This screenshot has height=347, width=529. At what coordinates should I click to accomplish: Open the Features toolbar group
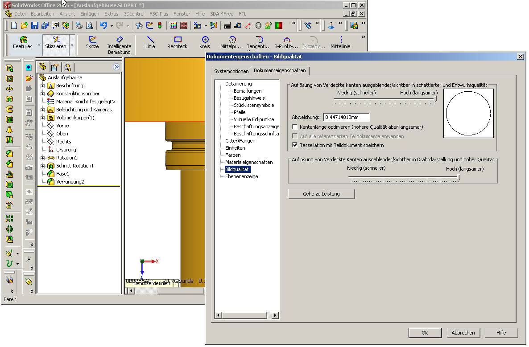point(23,42)
